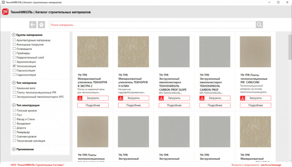Click the application icon in the title bar

point(3,2)
